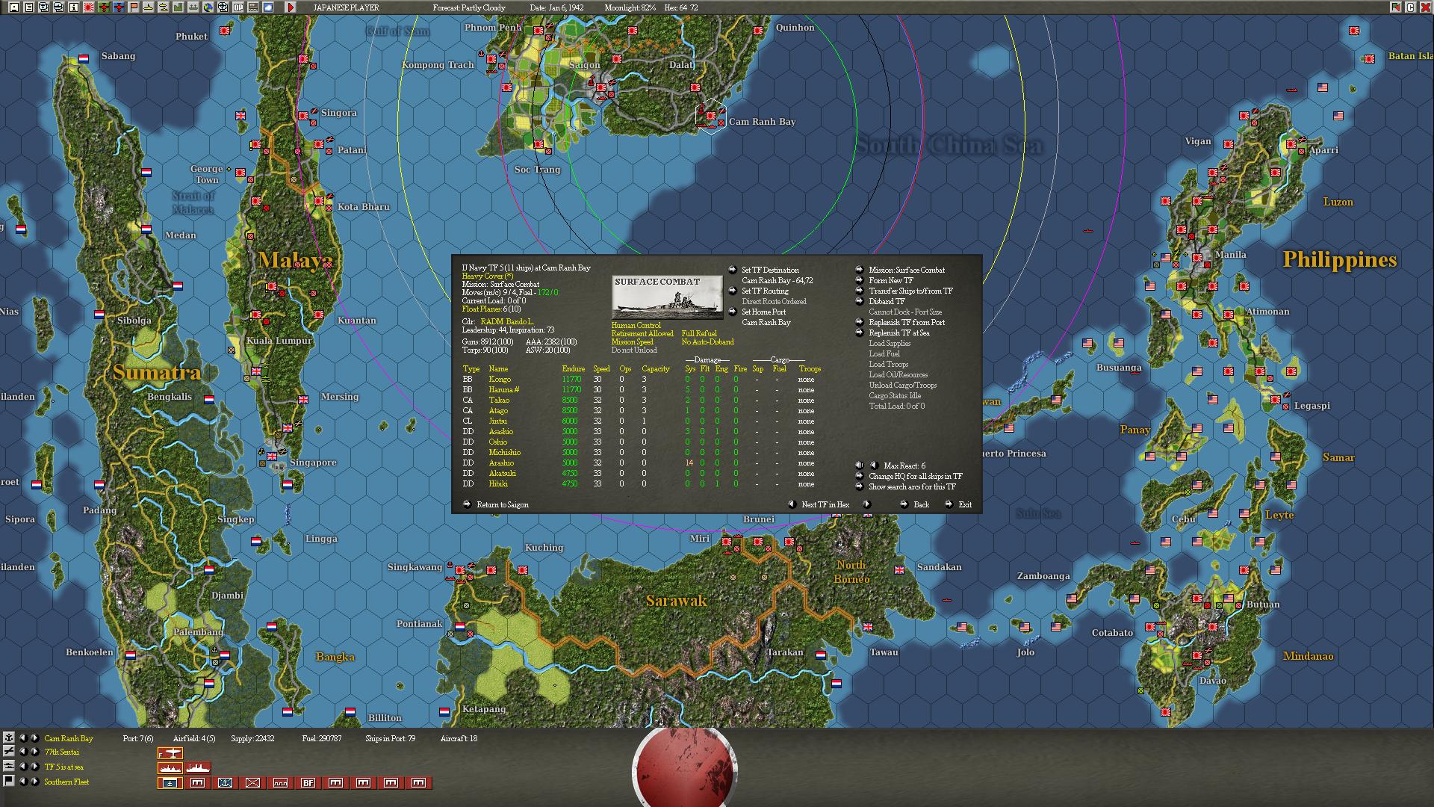1434x807 pixels.
Task: Click Set TF Destination
Action: click(x=770, y=270)
